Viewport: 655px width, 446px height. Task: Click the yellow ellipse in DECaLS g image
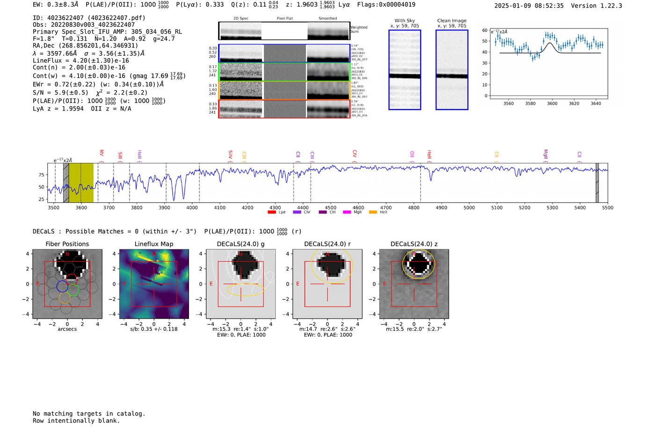tap(245, 289)
